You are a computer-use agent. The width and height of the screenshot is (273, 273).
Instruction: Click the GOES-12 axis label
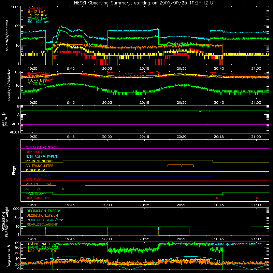(5, 119)
